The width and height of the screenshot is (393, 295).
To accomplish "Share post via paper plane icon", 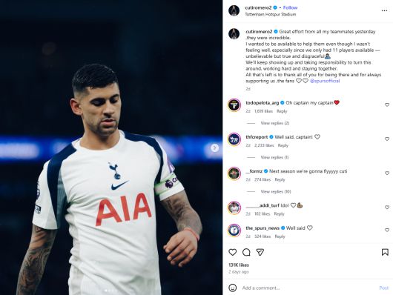I will tap(260, 252).
